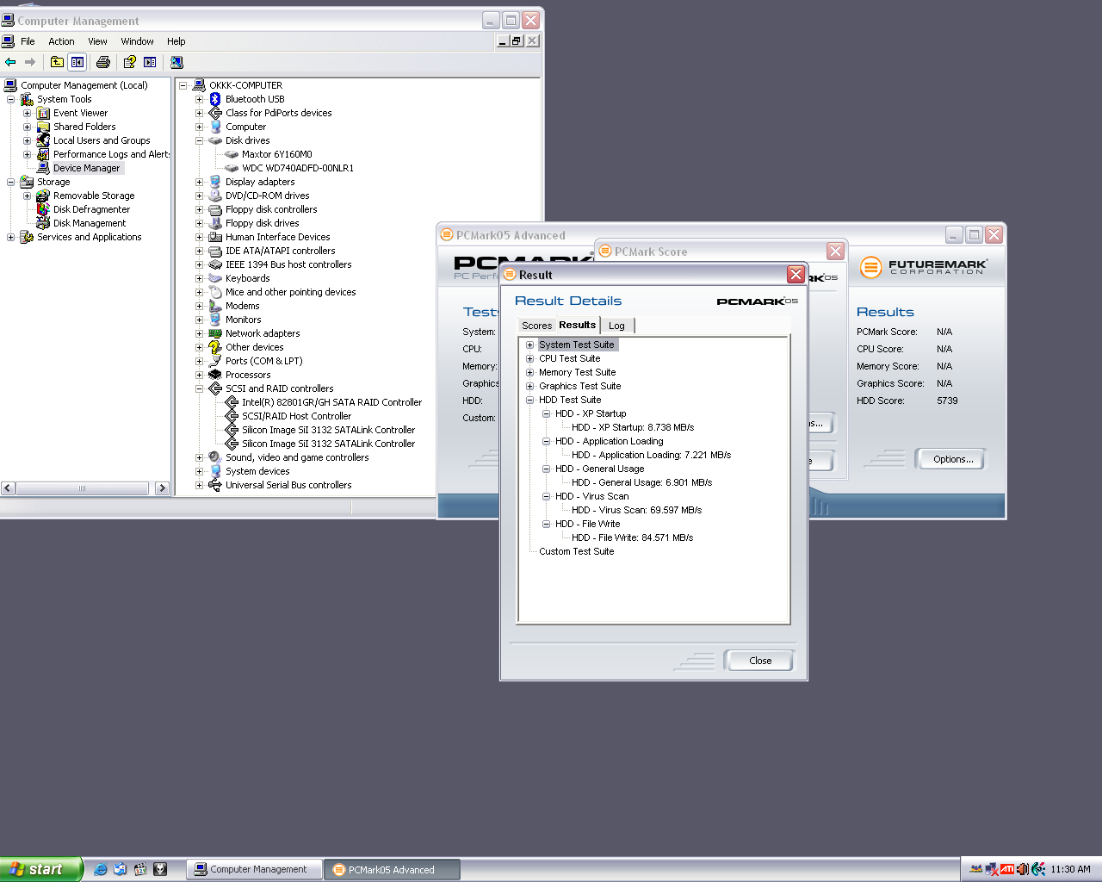This screenshot has width=1102, height=882.
Task: Switch to Computer Management taskbar button
Action: 255,869
